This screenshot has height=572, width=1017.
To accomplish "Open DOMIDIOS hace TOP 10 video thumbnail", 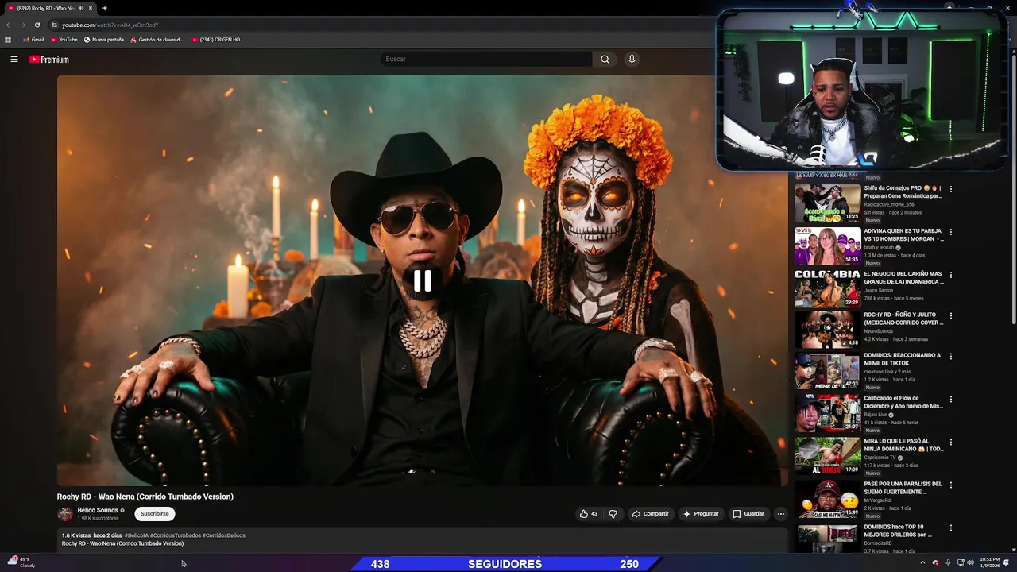I will [x=827, y=538].
